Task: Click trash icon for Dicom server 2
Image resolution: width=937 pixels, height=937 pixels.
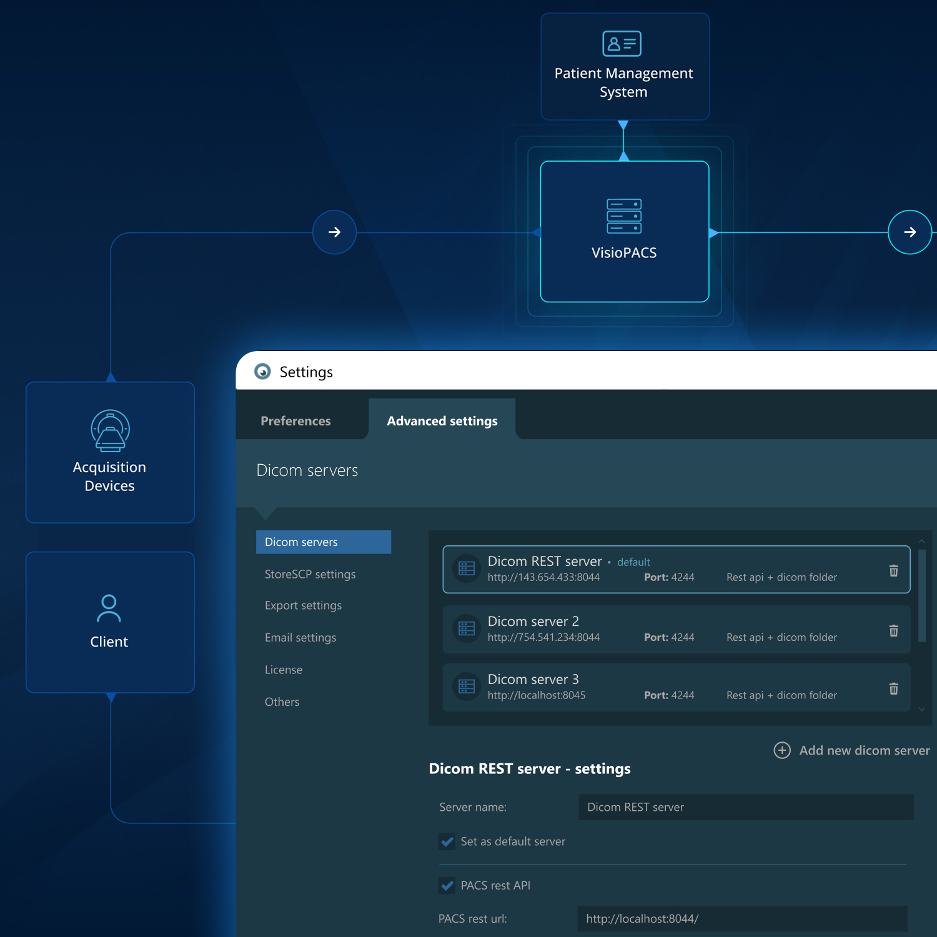Action: [893, 630]
